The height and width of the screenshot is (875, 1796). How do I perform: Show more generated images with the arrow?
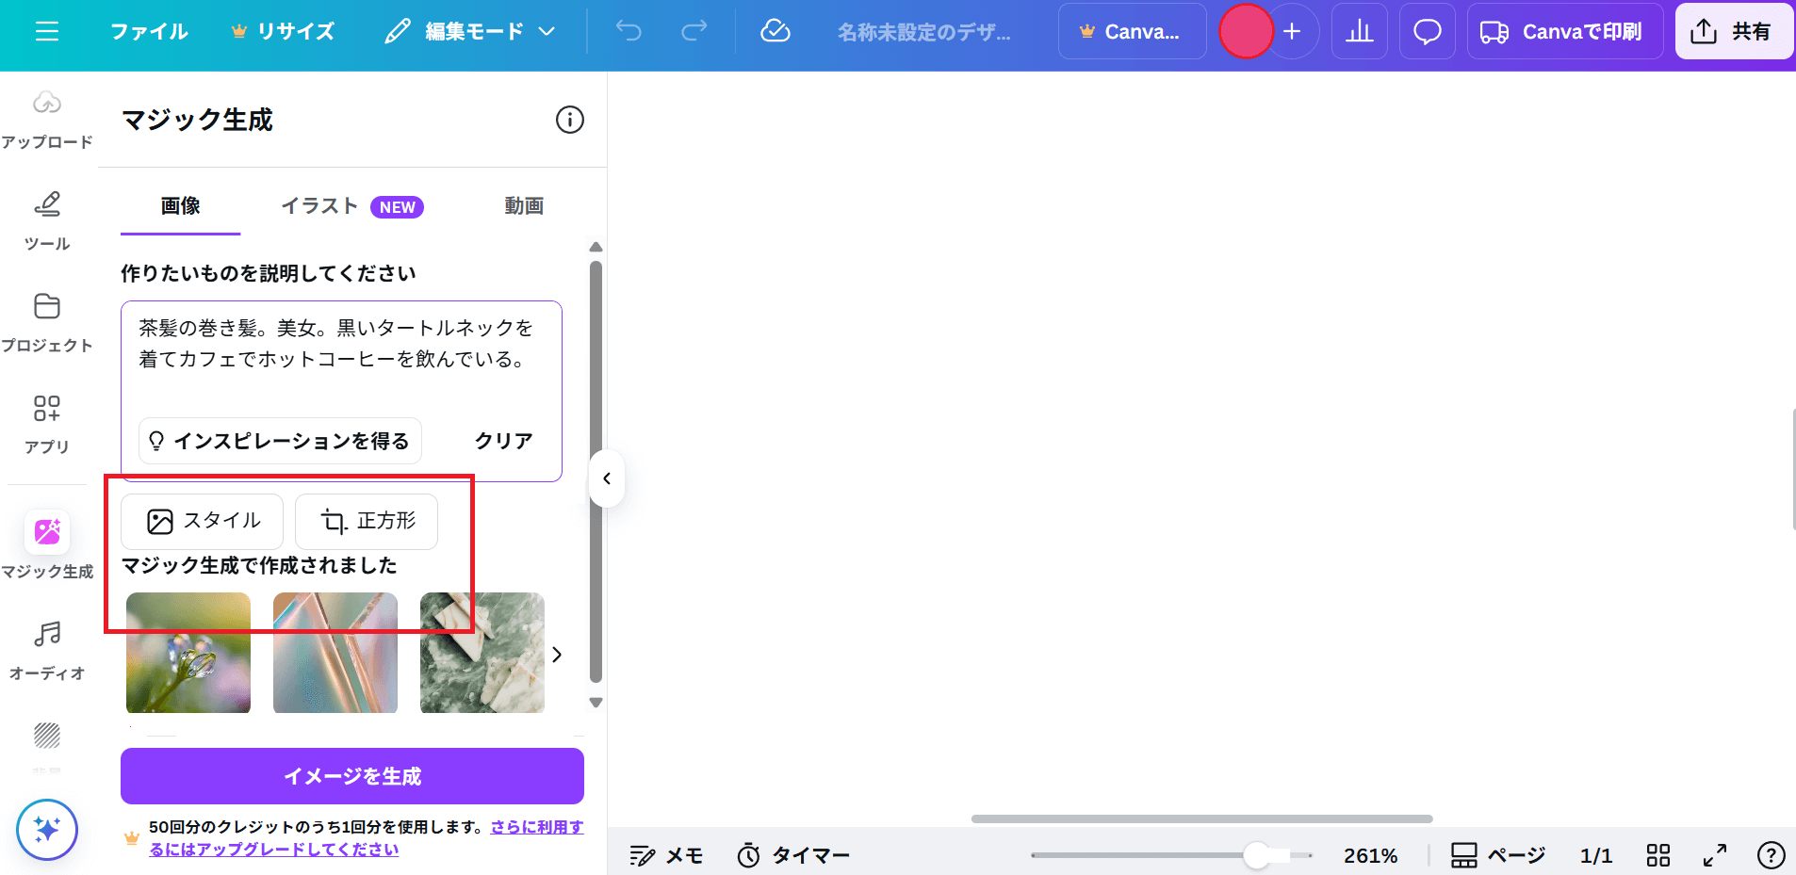click(x=557, y=654)
